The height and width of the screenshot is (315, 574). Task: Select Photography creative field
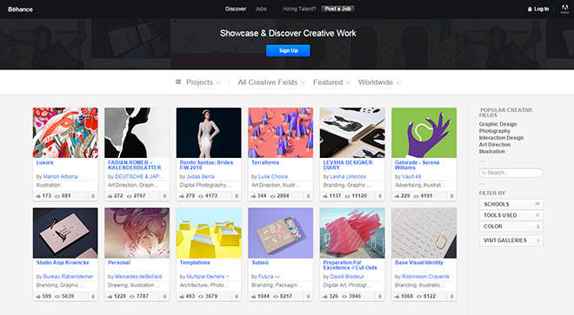pyautogui.click(x=495, y=131)
